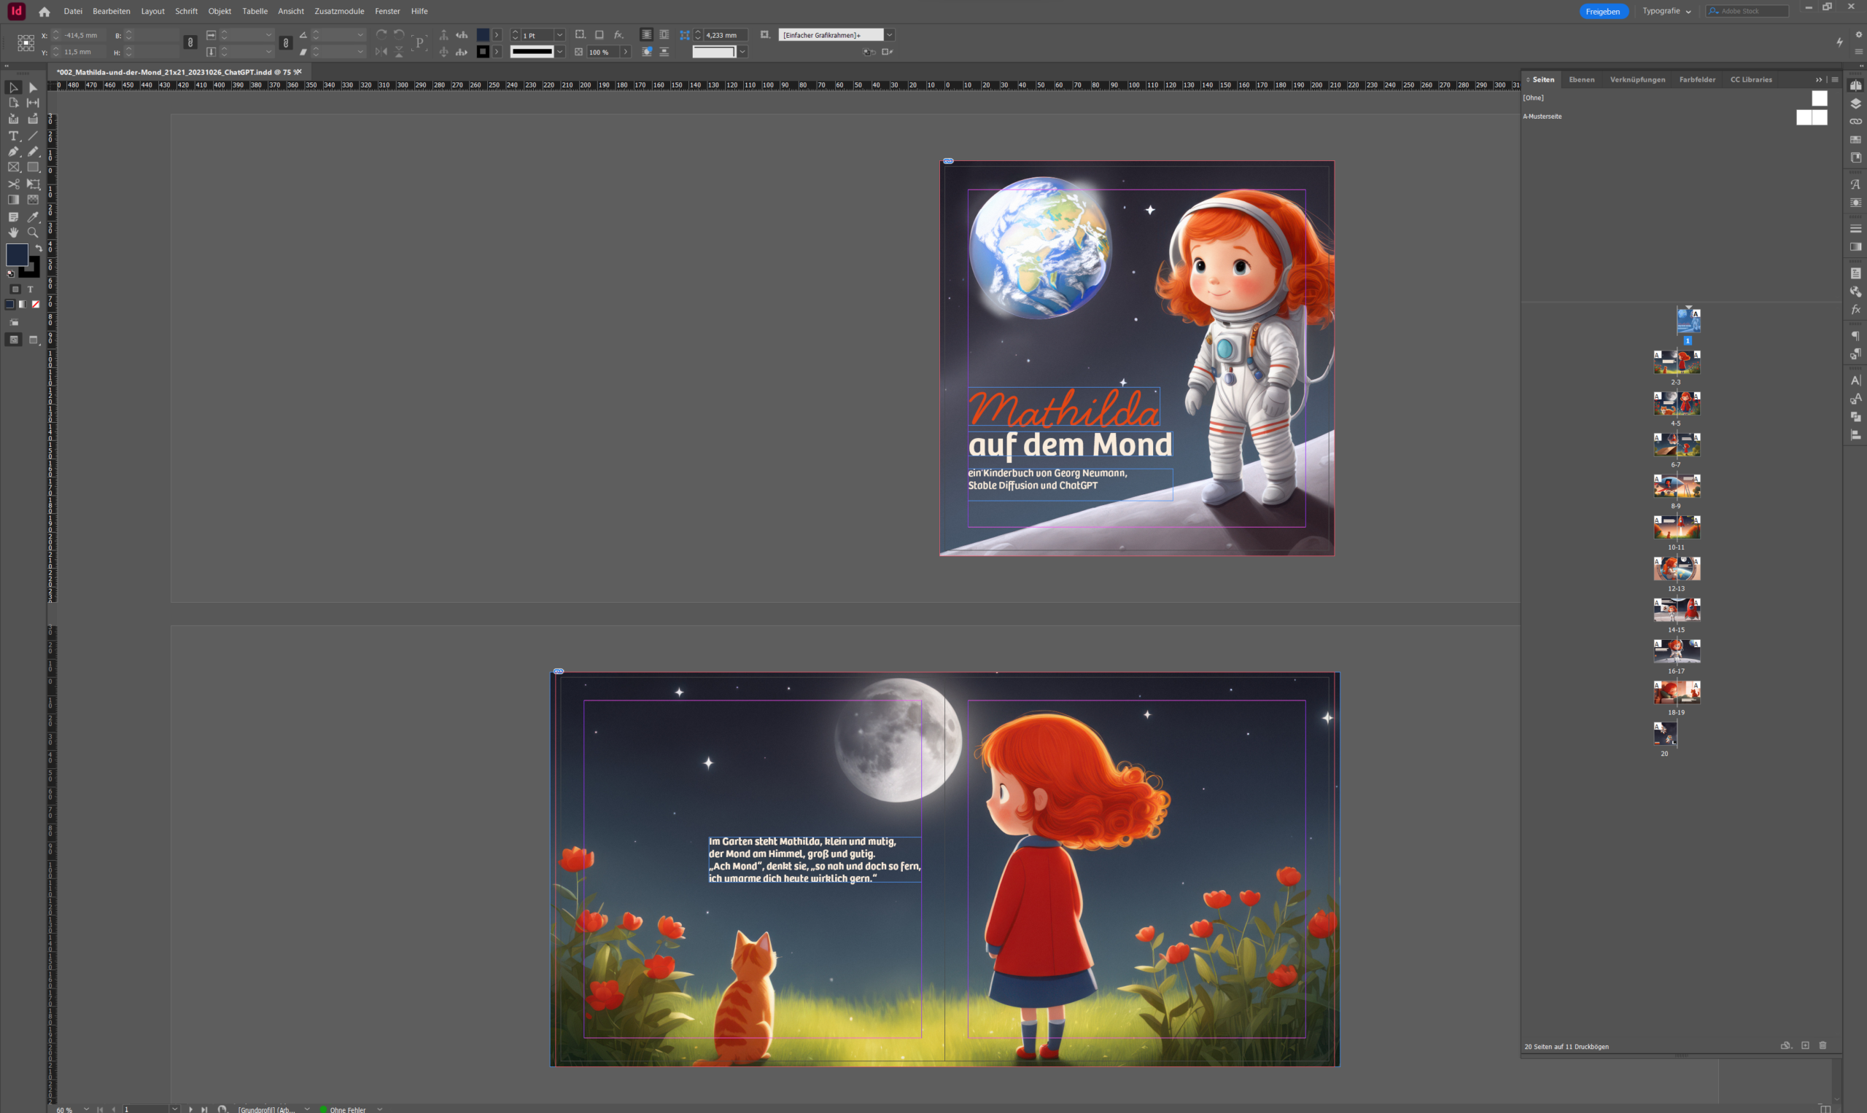Select the Rectangle Frame tool
The height and width of the screenshot is (1113, 1867).
[x=12, y=167]
